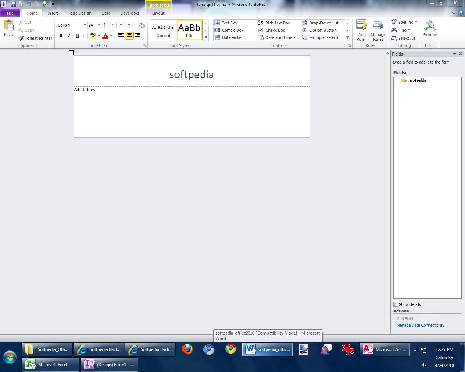Run the Spelling checker
Screen dimensions: 465x372
pyautogui.click(x=403, y=22)
